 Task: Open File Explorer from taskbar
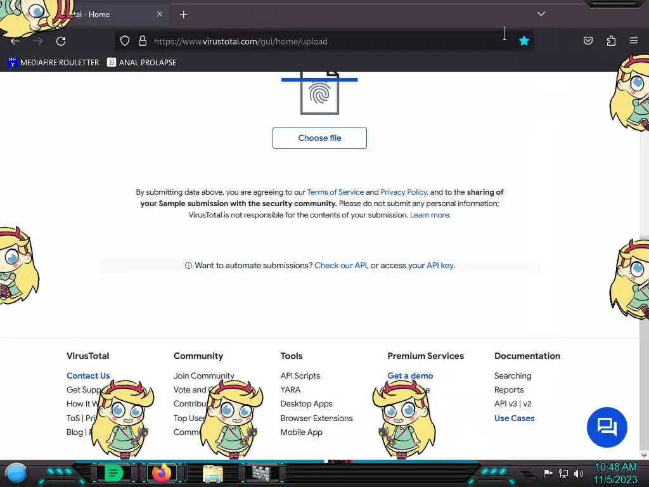tap(213, 473)
